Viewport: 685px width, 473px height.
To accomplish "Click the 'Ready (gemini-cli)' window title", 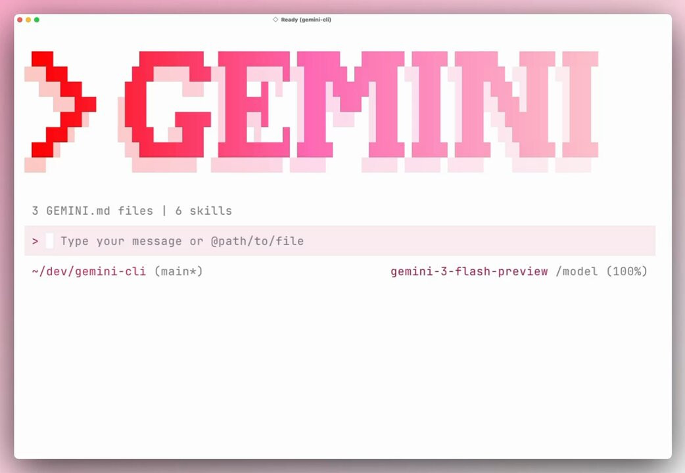I will (x=306, y=20).
